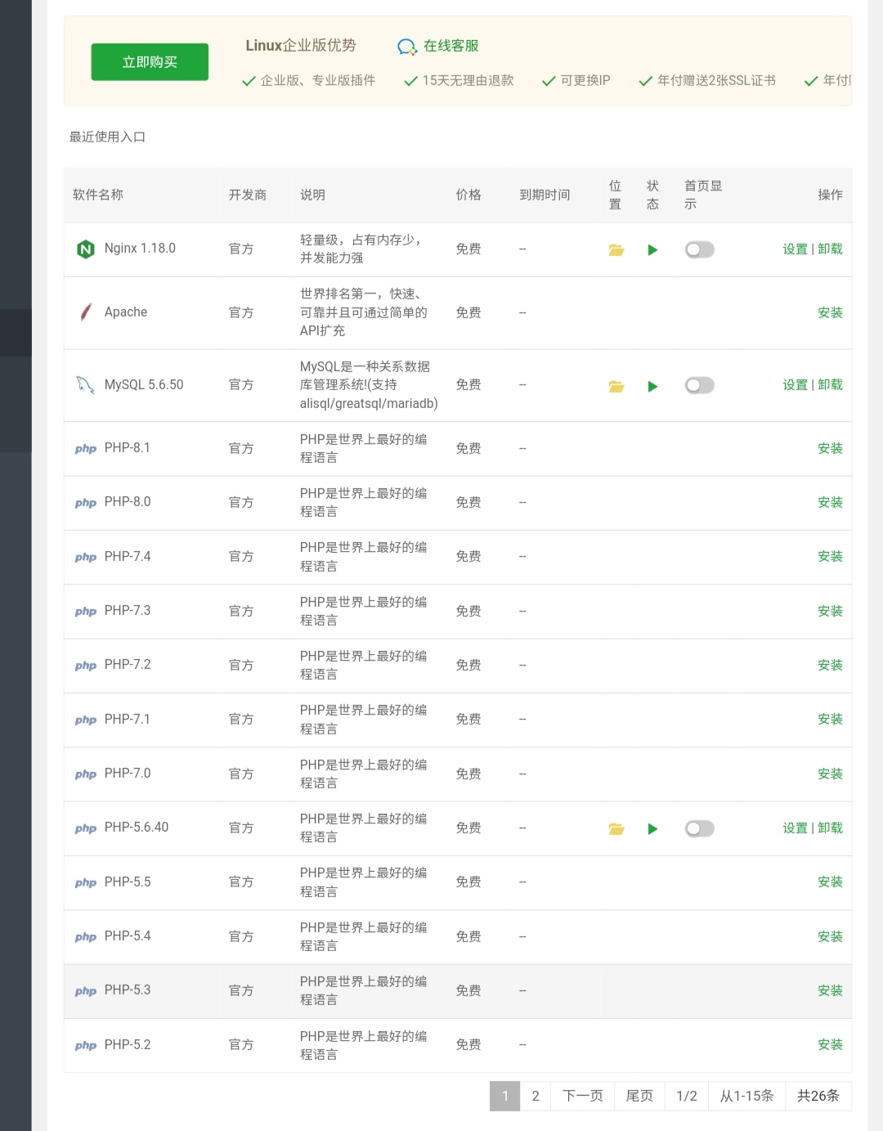Go to page 2 of software list
Viewport: 883px width, 1131px height.
coord(536,1096)
